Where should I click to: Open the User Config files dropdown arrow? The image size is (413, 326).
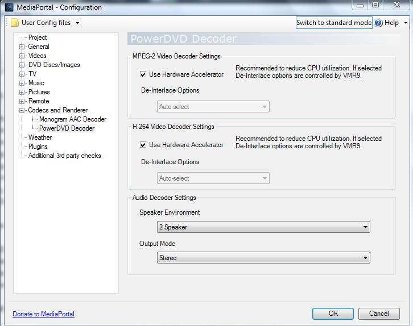pyautogui.click(x=78, y=23)
